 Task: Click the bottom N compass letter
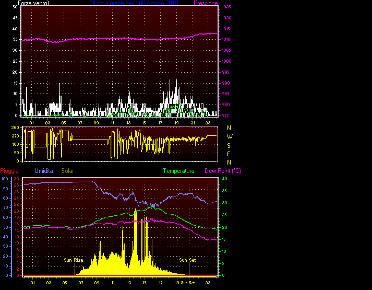click(229, 163)
